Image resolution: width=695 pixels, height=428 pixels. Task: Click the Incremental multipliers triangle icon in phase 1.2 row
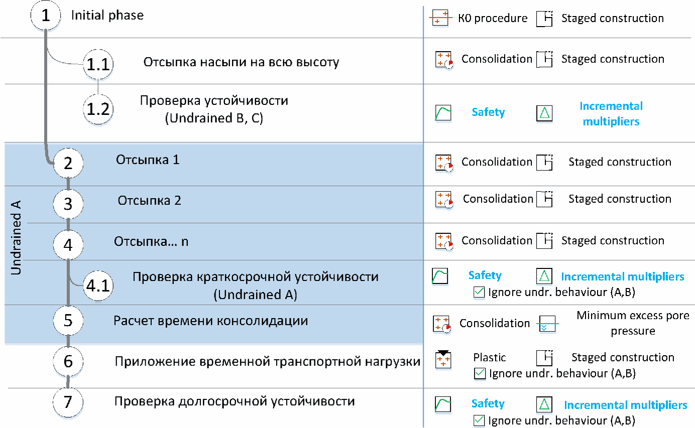[x=544, y=112]
